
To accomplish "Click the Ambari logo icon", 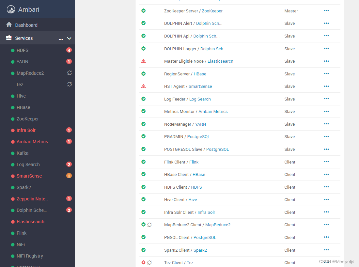I will click(11, 9).
